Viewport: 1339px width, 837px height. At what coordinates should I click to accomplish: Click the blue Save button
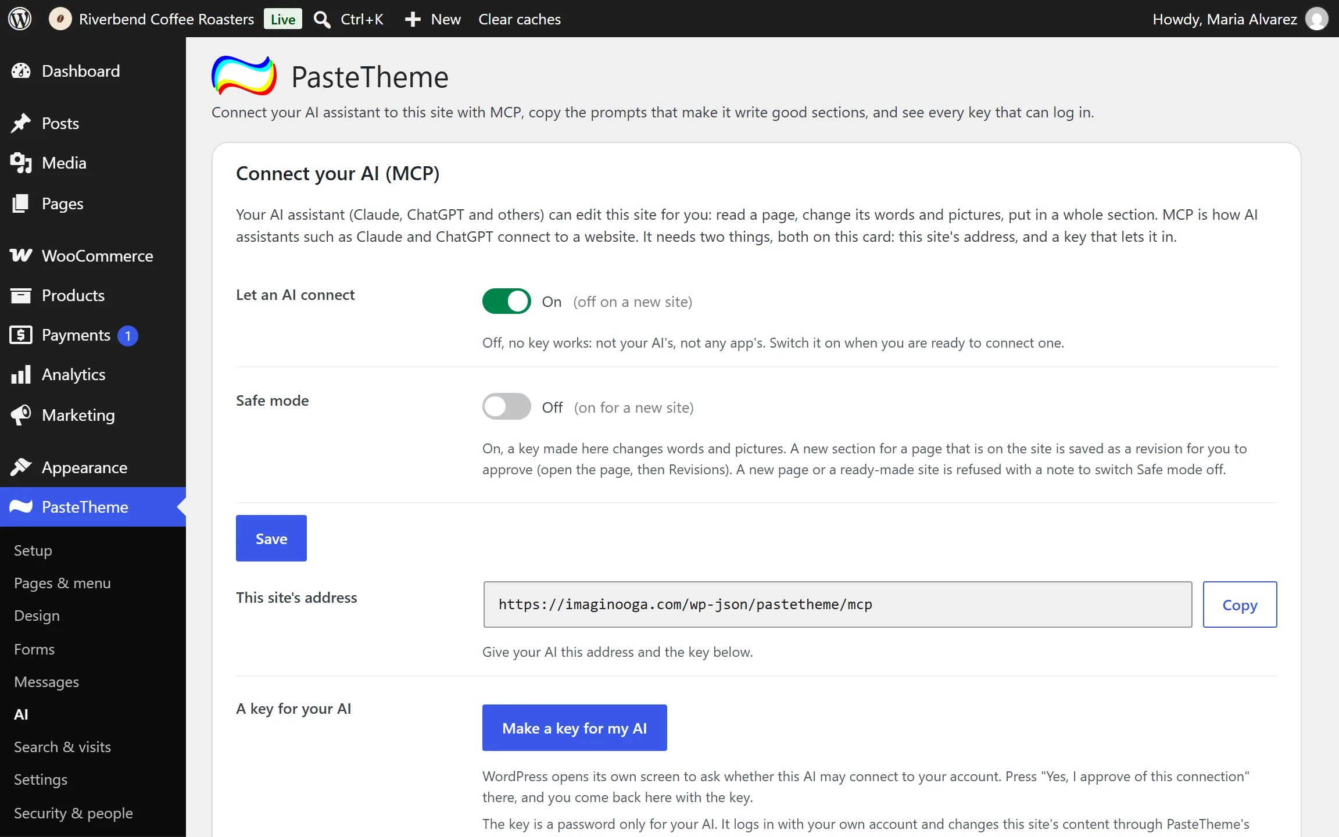[271, 538]
